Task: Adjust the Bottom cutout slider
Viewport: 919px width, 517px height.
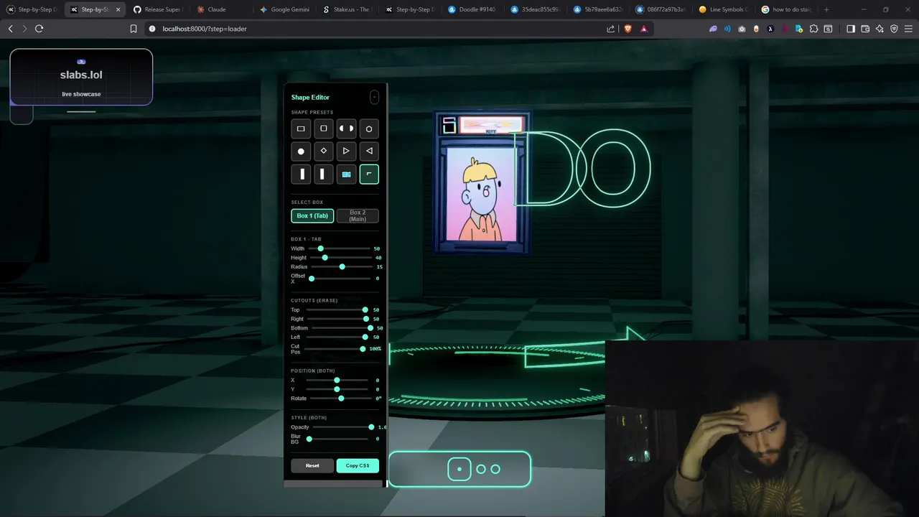Action: point(342,328)
